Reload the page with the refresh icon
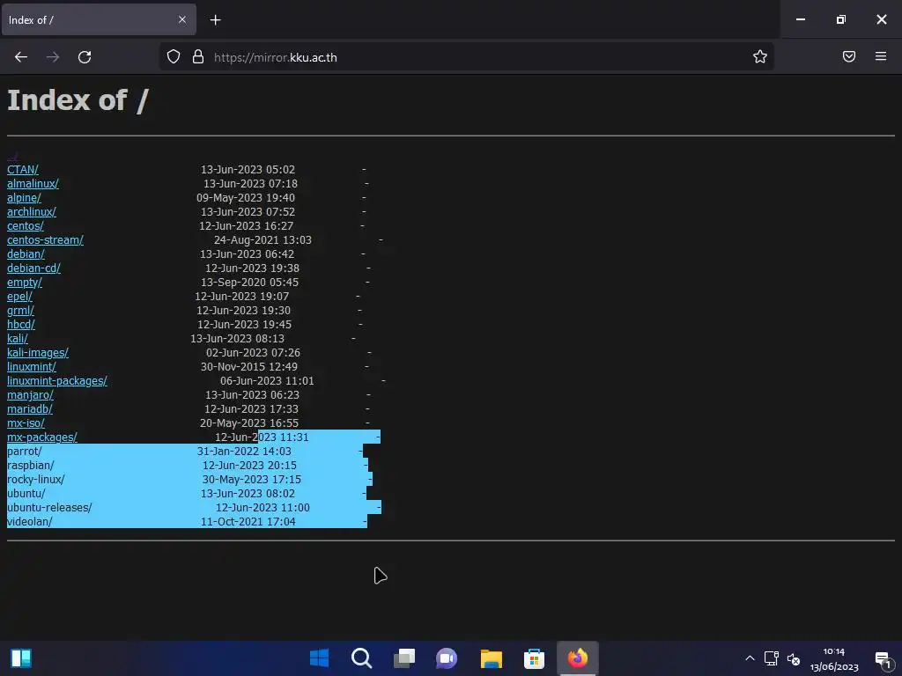 [x=85, y=57]
